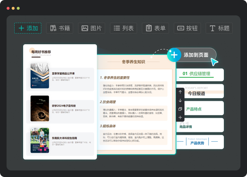247x177 pixels.
Task: Select the 列表 (List) component
Action: click(123, 28)
